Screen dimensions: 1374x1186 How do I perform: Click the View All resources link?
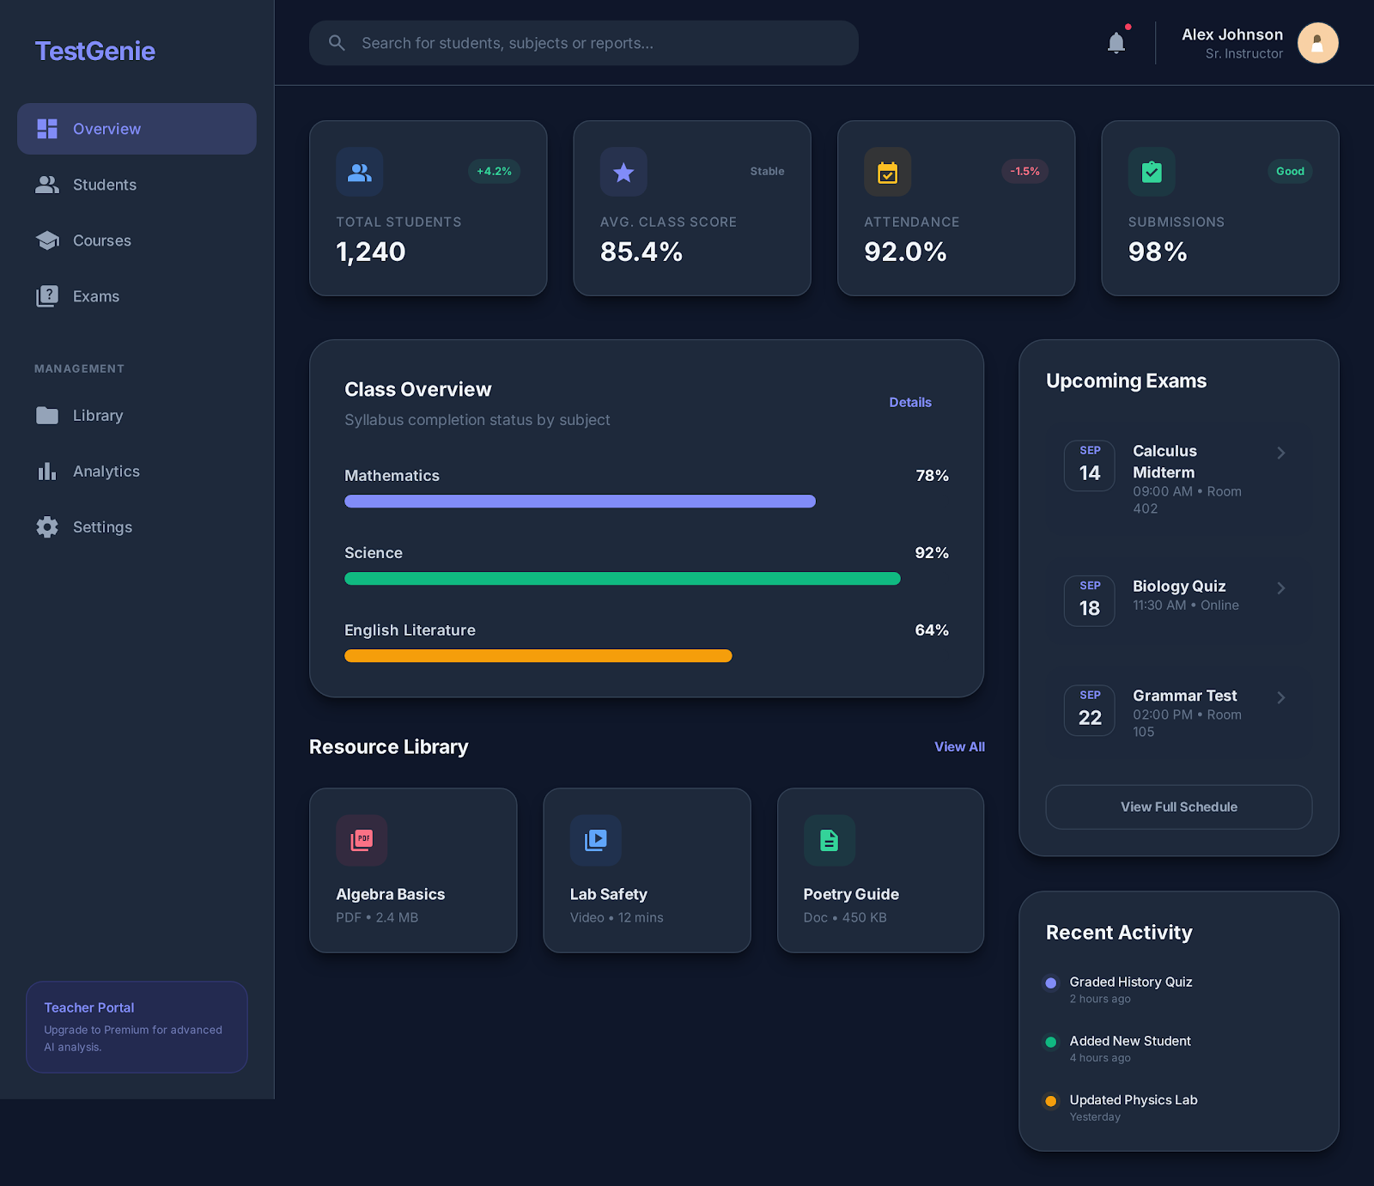(959, 746)
